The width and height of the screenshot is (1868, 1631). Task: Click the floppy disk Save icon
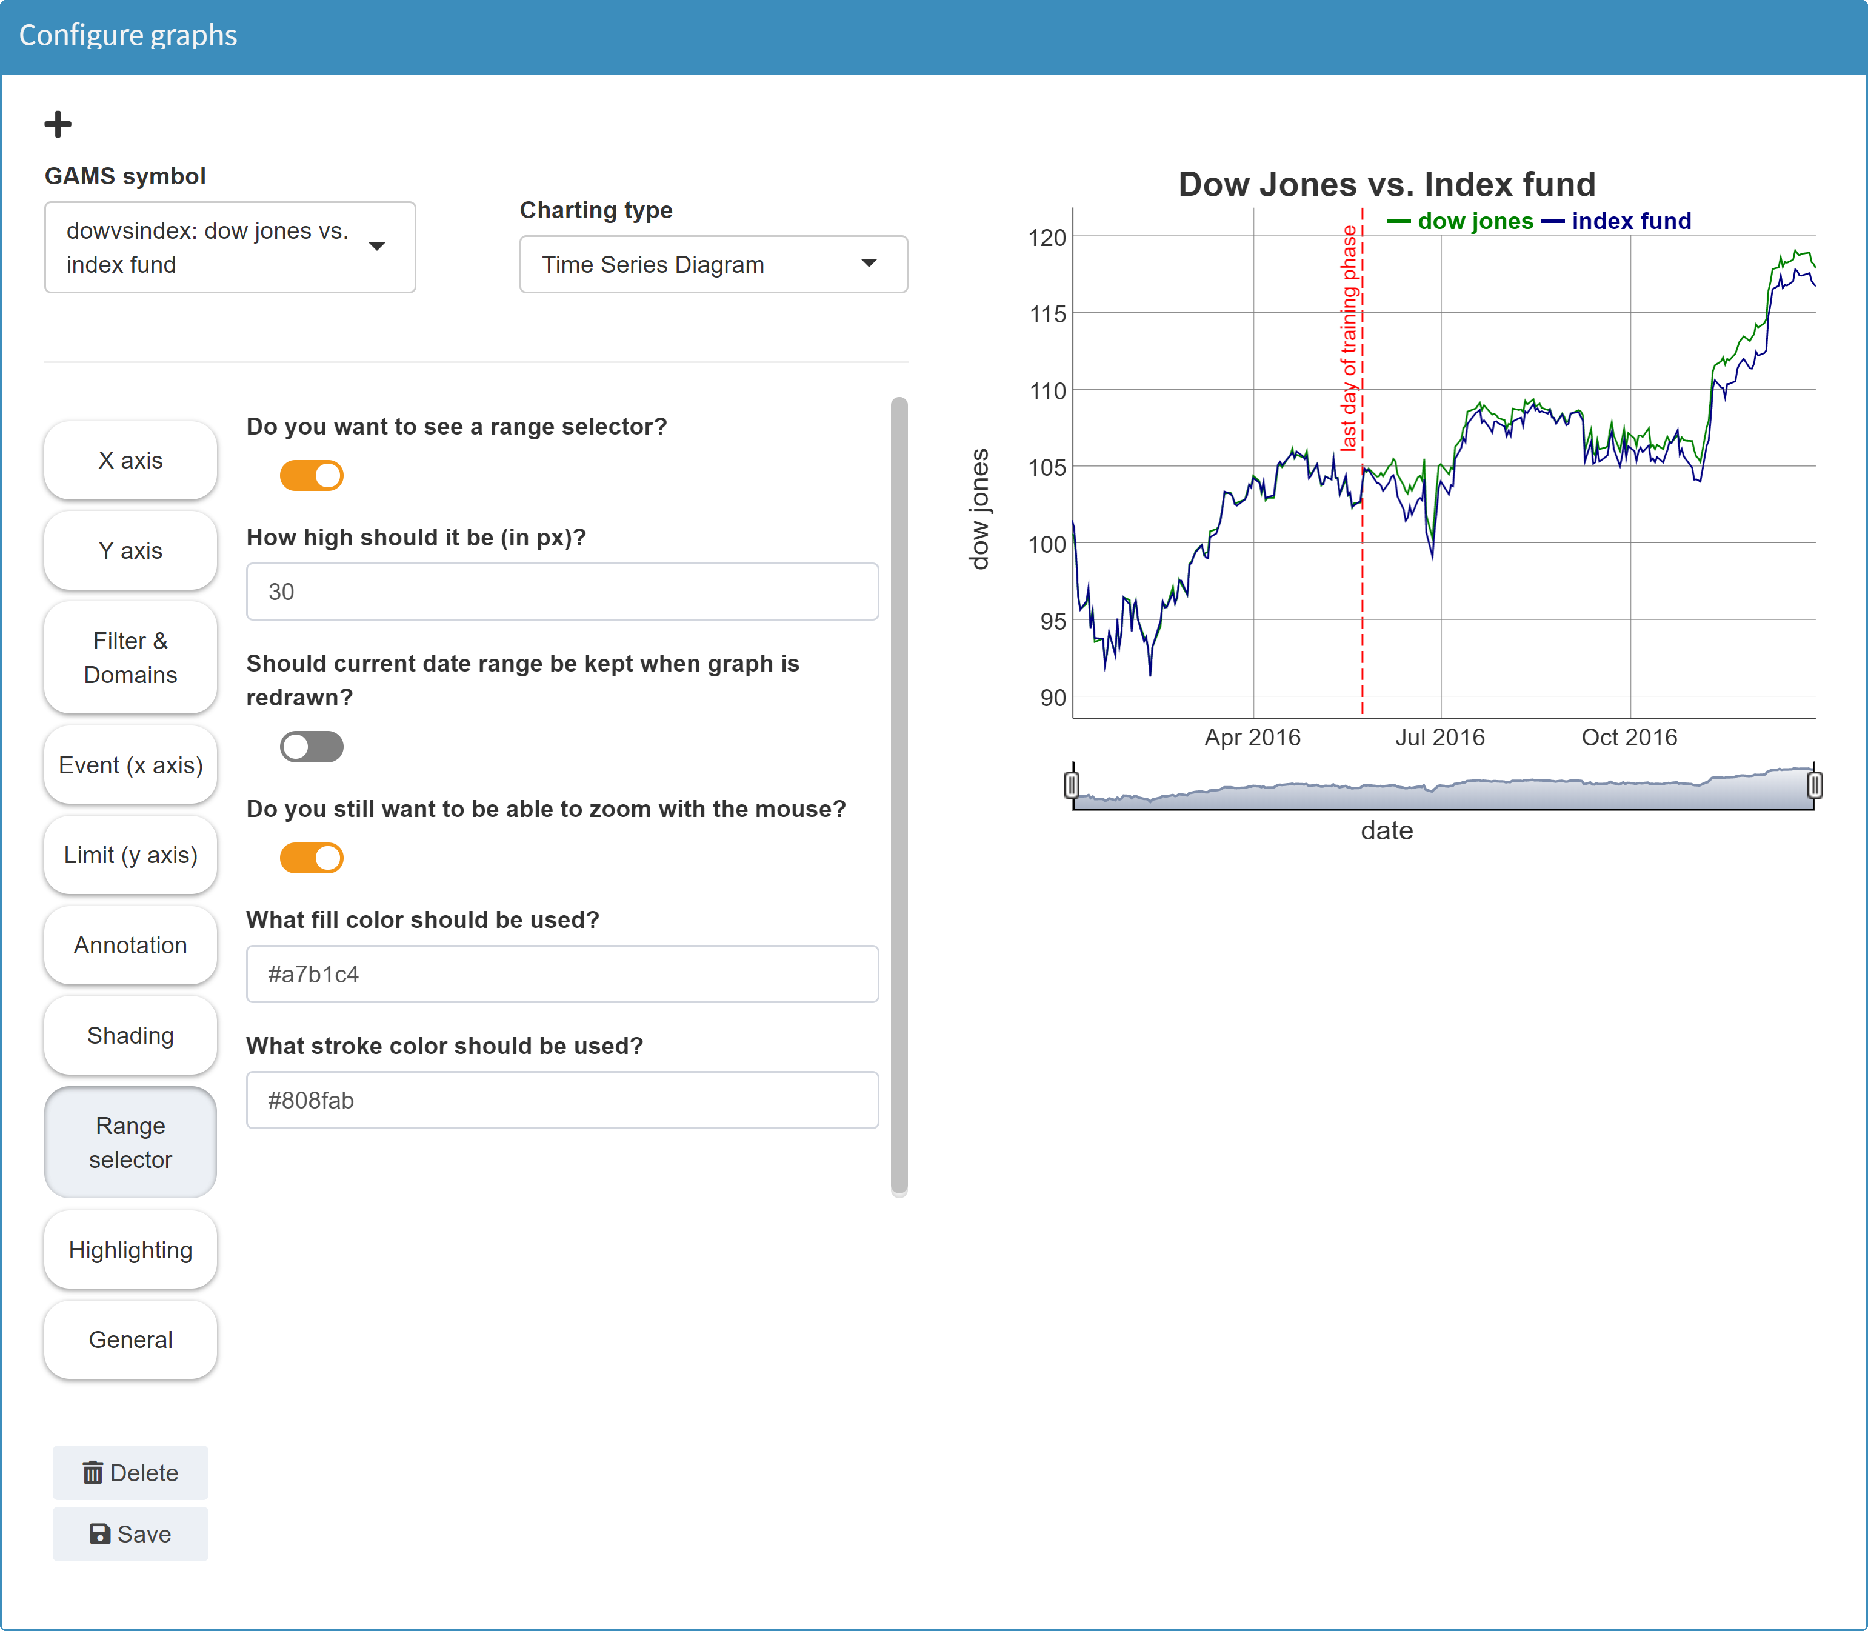click(x=100, y=1535)
